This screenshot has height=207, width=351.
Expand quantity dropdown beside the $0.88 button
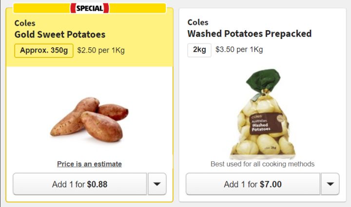coord(157,184)
